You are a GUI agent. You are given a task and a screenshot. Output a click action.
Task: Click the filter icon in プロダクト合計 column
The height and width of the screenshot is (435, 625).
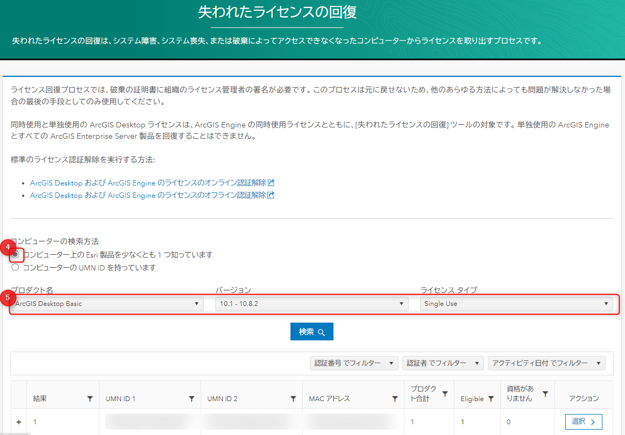click(445, 394)
